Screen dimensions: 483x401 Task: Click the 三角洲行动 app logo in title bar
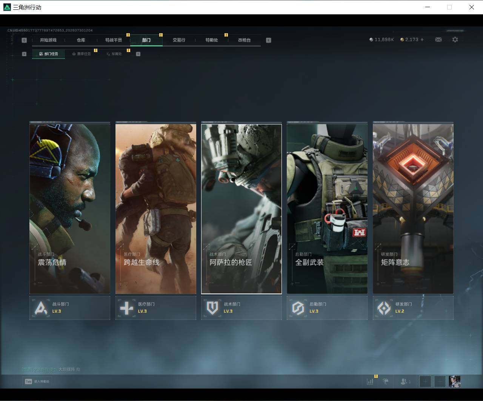coord(7,7)
